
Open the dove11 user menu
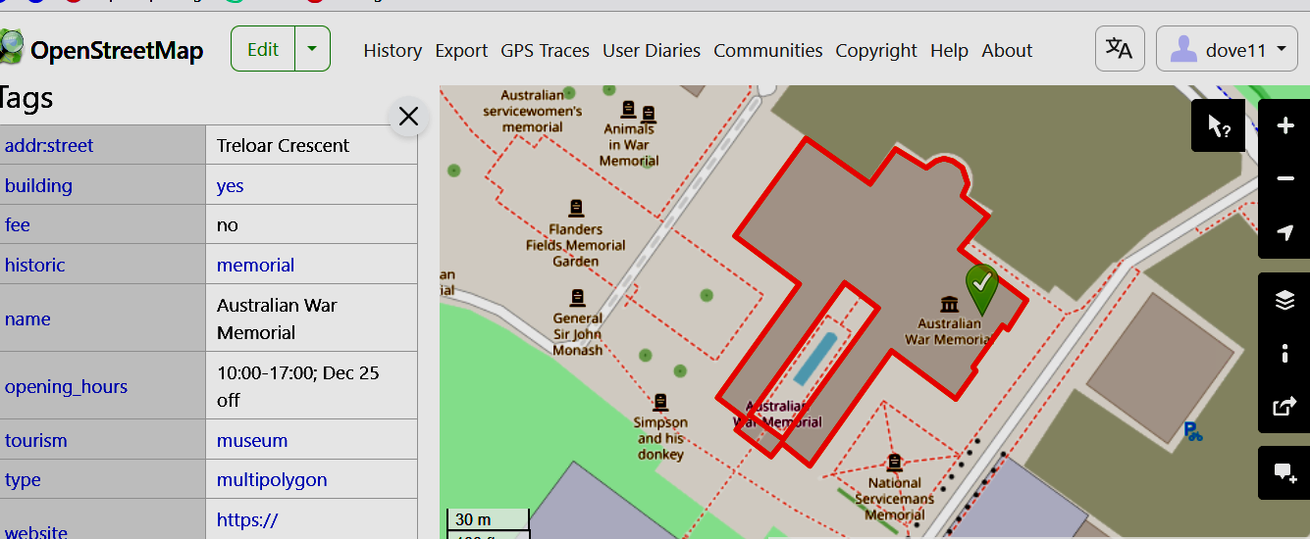coord(1227,49)
